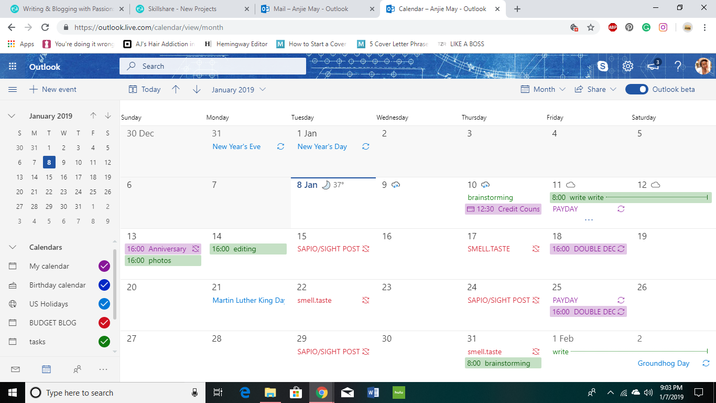Open the account profile picture
This screenshot has width=716, height=403.
point(703,66)
